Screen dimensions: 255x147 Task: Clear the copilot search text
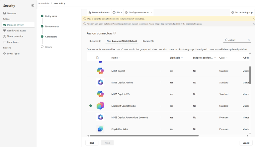coord(249,40)
